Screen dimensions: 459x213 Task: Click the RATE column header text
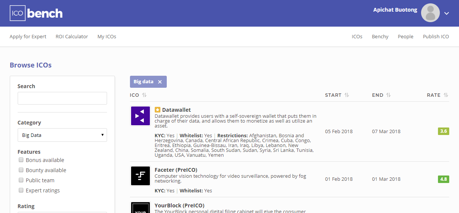tap(434, 95)
